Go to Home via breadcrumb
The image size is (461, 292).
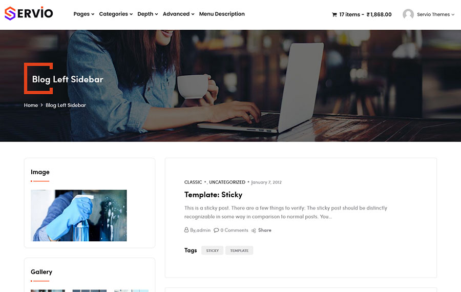coord(31,105)
